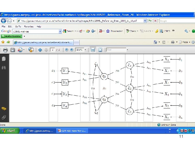Open the Find options dropdown arrow

(127, 50)
